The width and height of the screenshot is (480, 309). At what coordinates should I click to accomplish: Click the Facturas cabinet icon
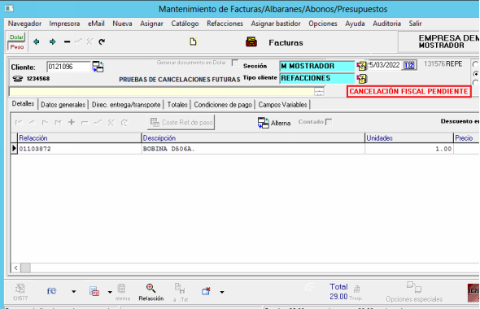tap(251, 42)
